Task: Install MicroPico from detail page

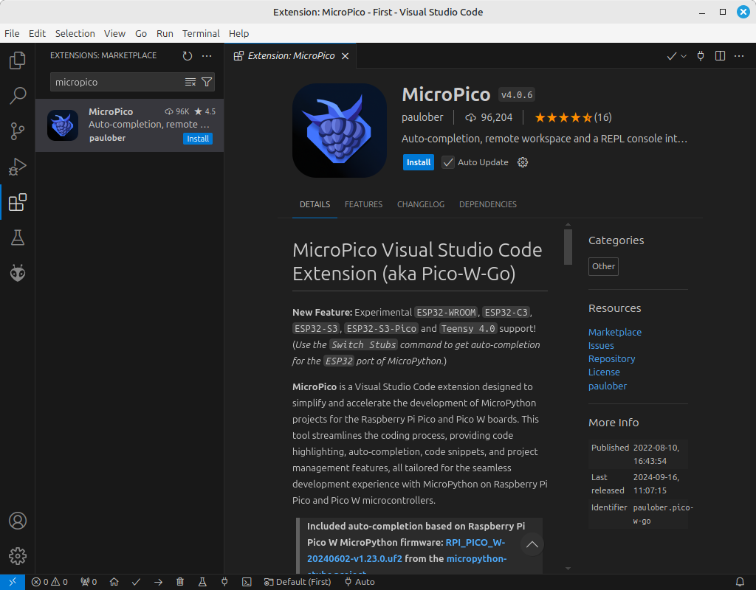Action: 419,162
